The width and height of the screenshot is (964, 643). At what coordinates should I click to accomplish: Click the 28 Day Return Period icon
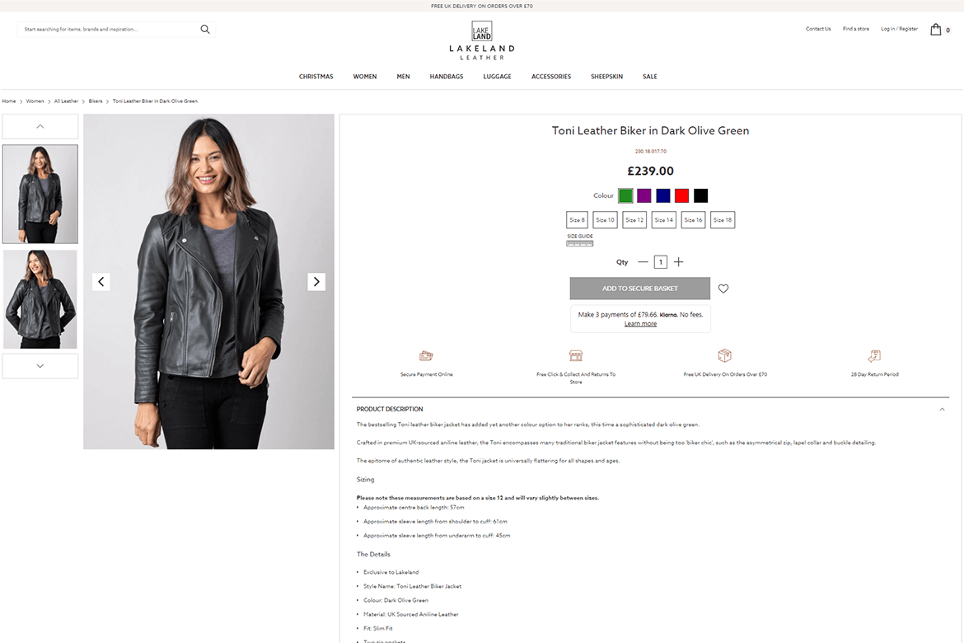coord(874,355)
